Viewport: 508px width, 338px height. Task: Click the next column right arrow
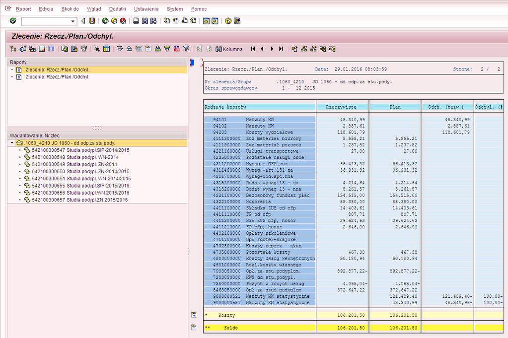272,49
